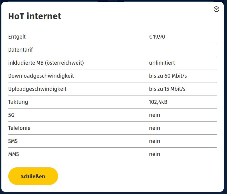
Task: Click the Downloadgeschwindigkeit label
Action: [x=41, y=76]
